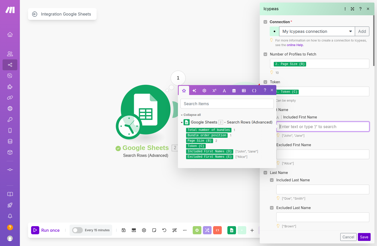The image size is (377, 246).
Task: Toggle the Excluded Last Name checkbox
Action: tap(272, 208)
